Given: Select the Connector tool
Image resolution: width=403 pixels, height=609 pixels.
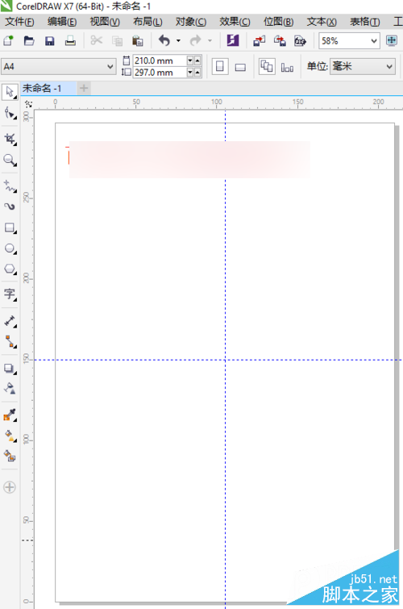Looking at the screenshot, I should (10, 341).
